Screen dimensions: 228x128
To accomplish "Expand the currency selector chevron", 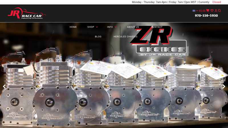I will [x=197, y=11].
